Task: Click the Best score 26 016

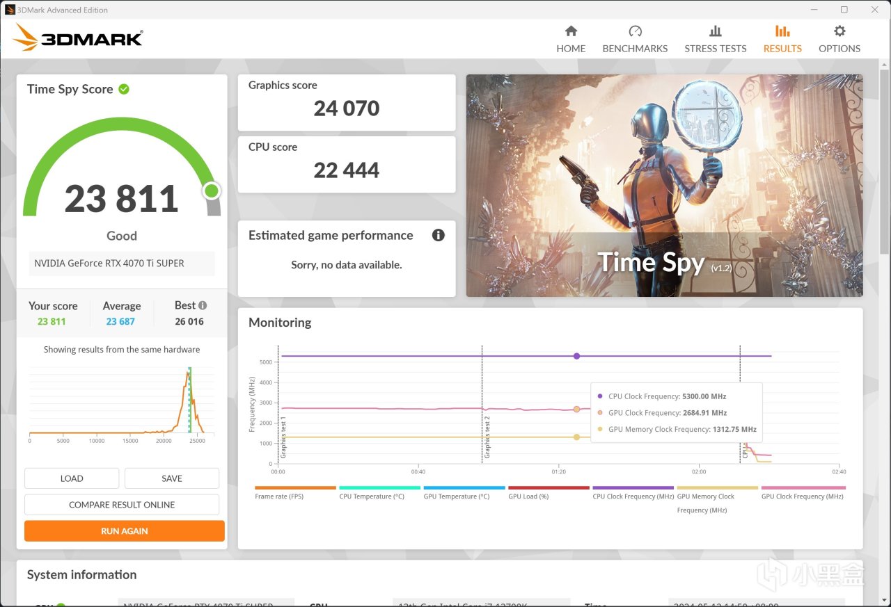Action: pos(189,321)
